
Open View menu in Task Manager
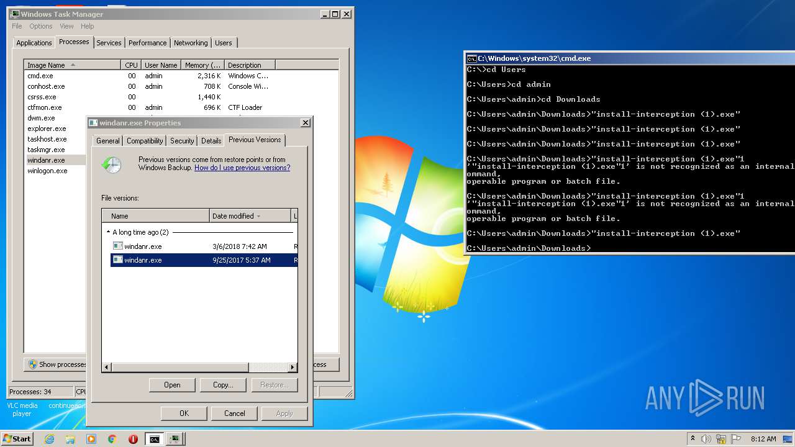click(x=66, y=26)
